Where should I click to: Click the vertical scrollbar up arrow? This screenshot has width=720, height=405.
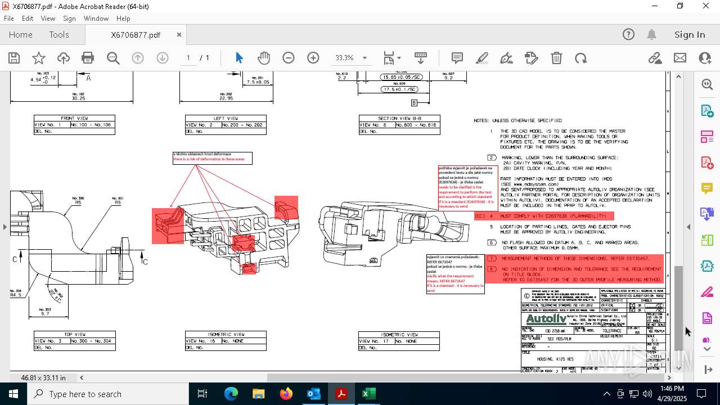coord(678,76)
